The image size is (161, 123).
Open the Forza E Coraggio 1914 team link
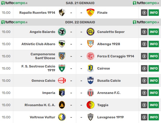(116, 56)
